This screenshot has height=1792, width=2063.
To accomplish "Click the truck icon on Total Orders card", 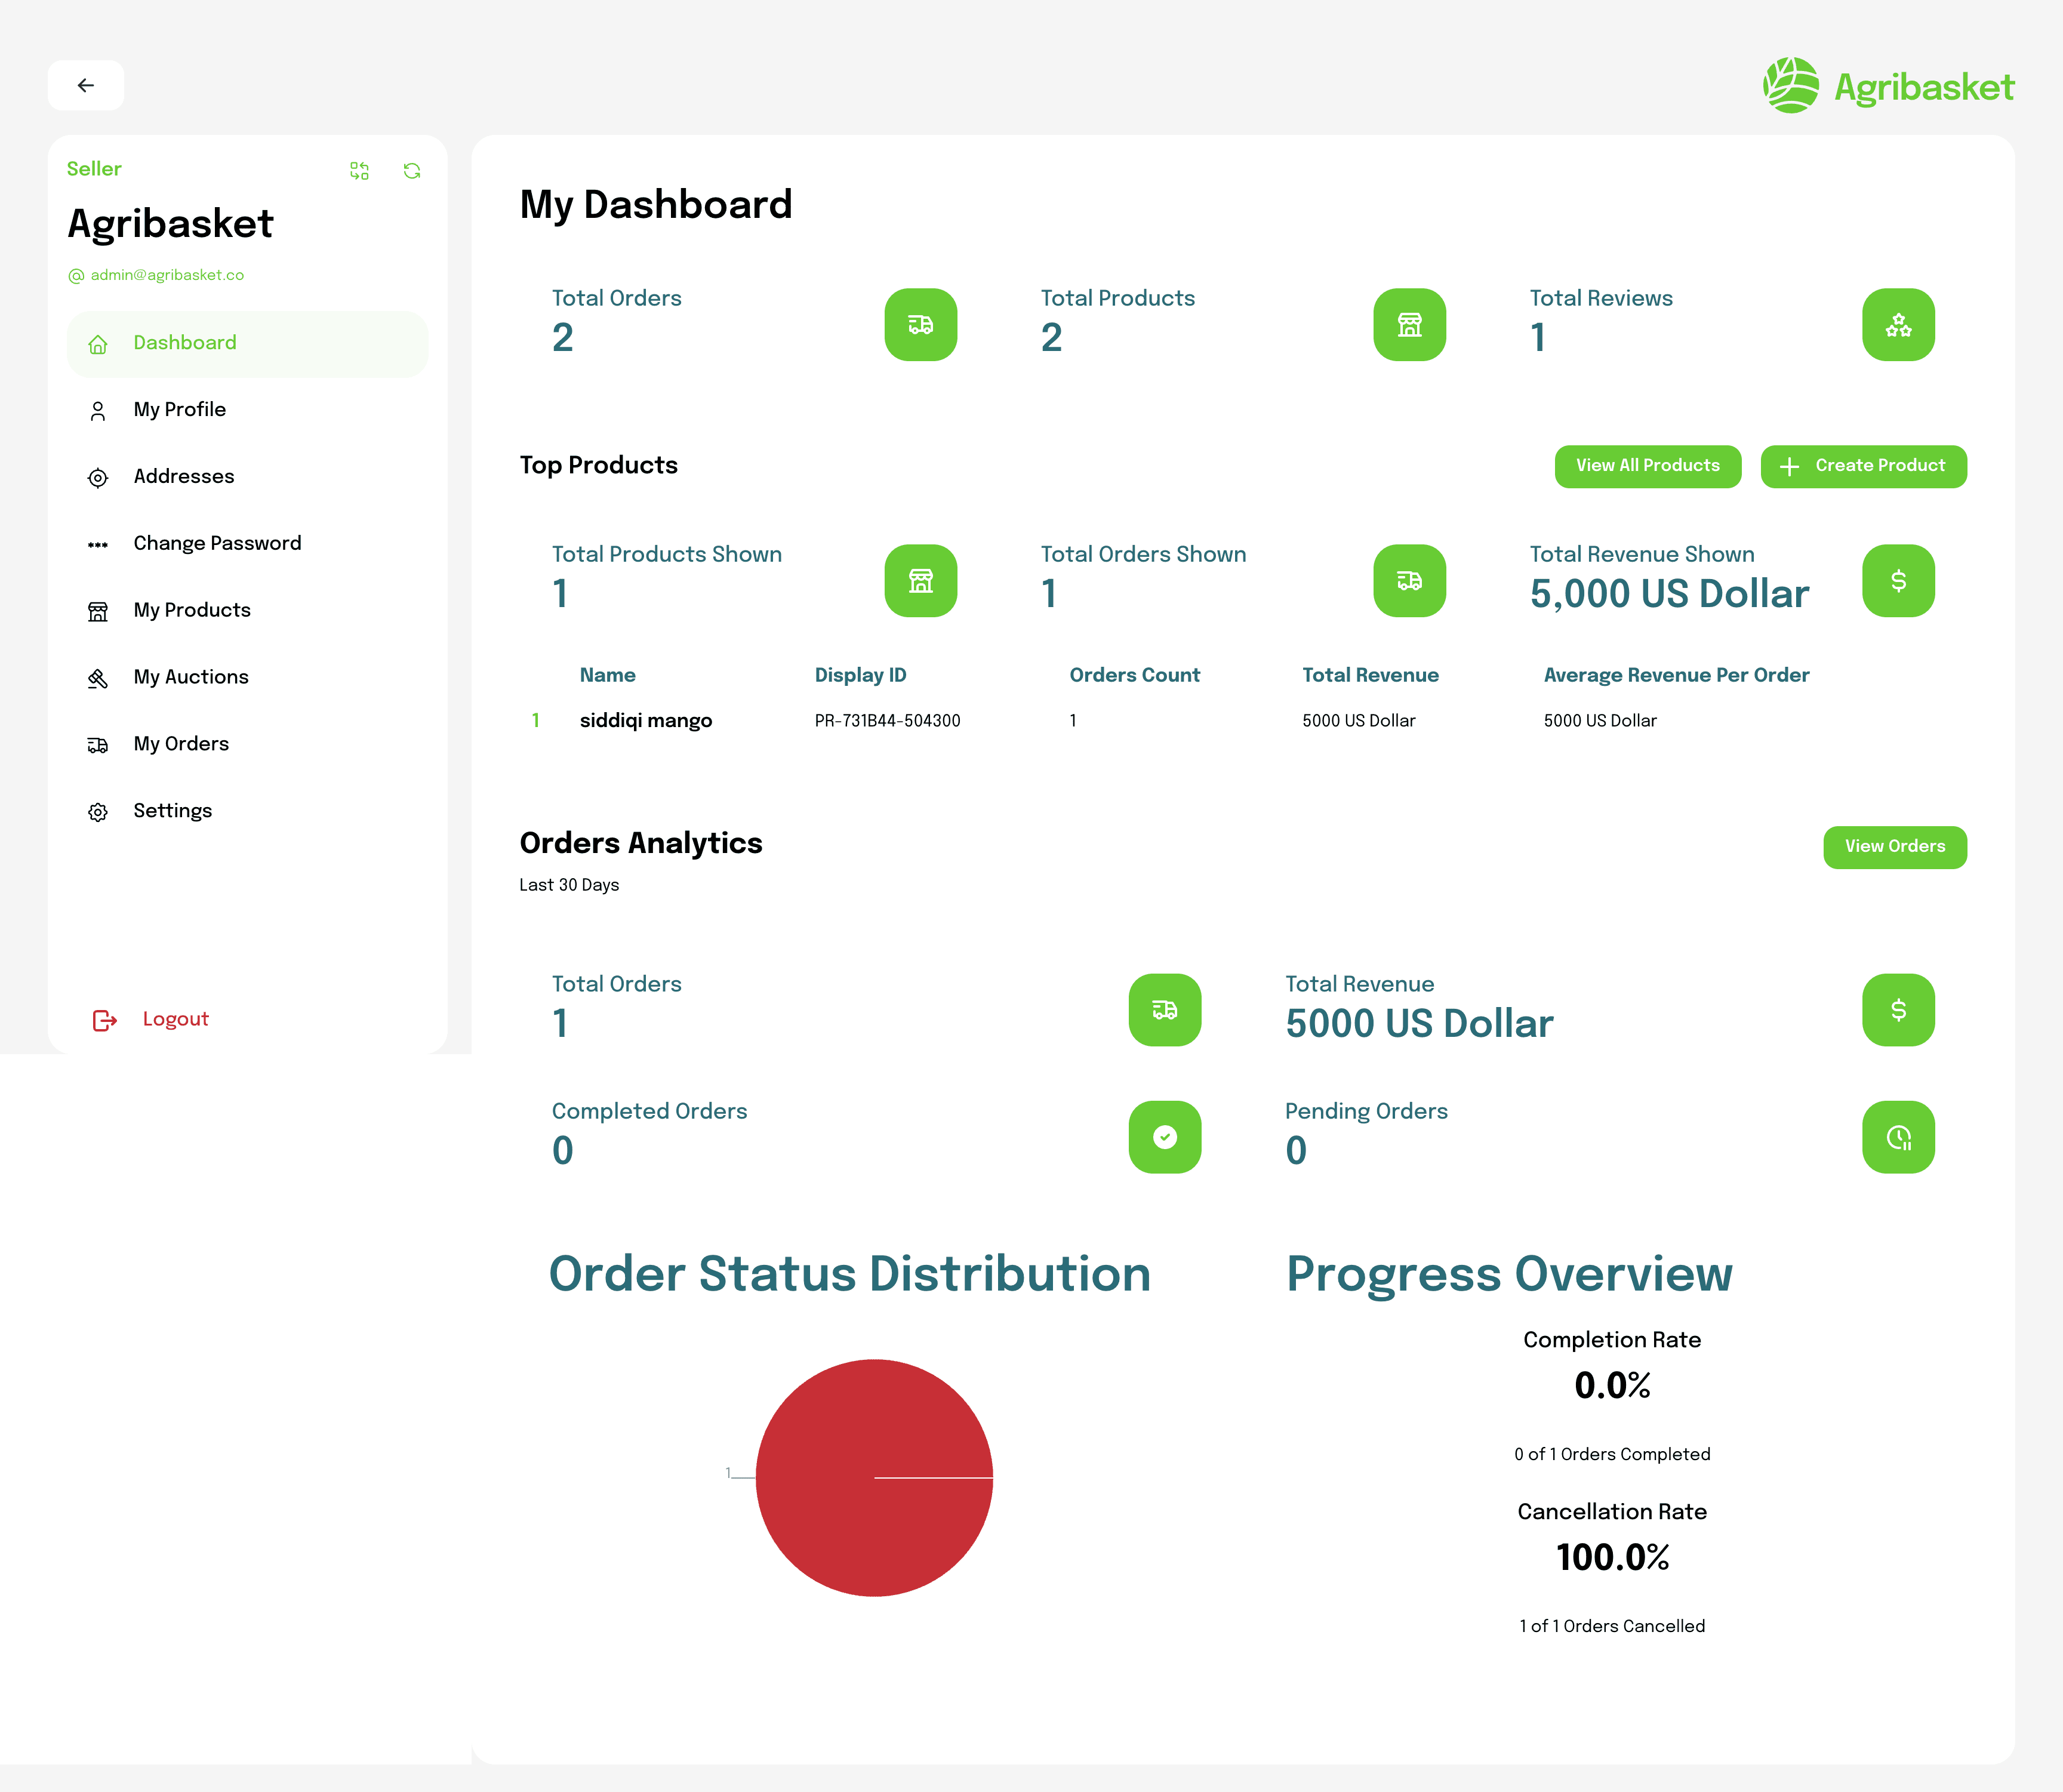I will [920, 324].
